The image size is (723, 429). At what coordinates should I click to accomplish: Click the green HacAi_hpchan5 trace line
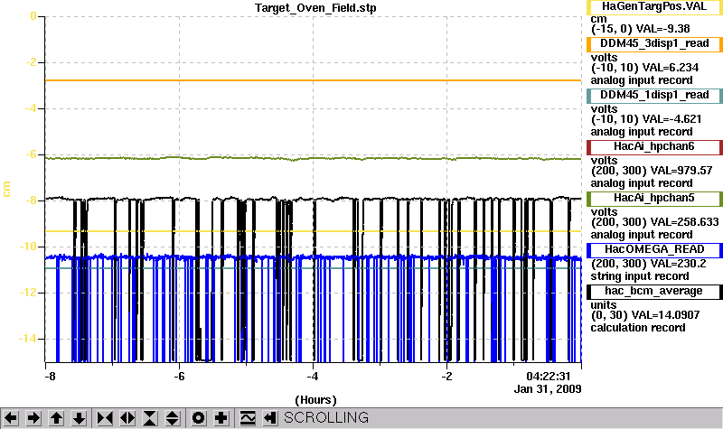click(314, 159)
